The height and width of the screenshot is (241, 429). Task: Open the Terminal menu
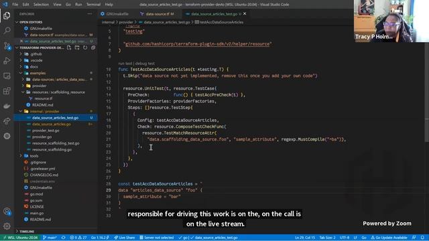pos(93,5)
